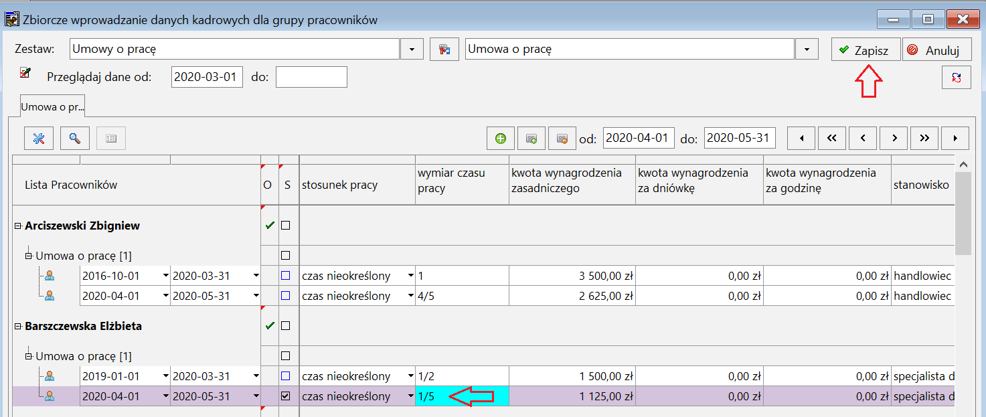Click the '4/5' wymiar czasu pracy cell
Screen dimensions: 986x417
462,296
